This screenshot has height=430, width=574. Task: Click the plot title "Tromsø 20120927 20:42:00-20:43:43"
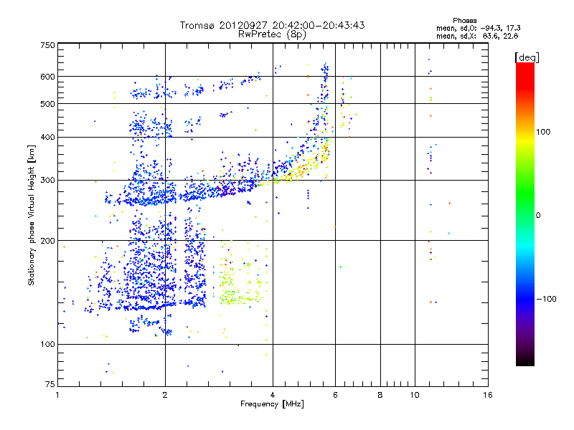(x=273, y=25)
